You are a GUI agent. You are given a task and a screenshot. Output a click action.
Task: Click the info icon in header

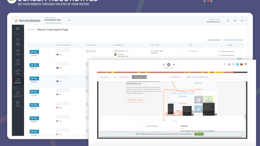[228, 21]
